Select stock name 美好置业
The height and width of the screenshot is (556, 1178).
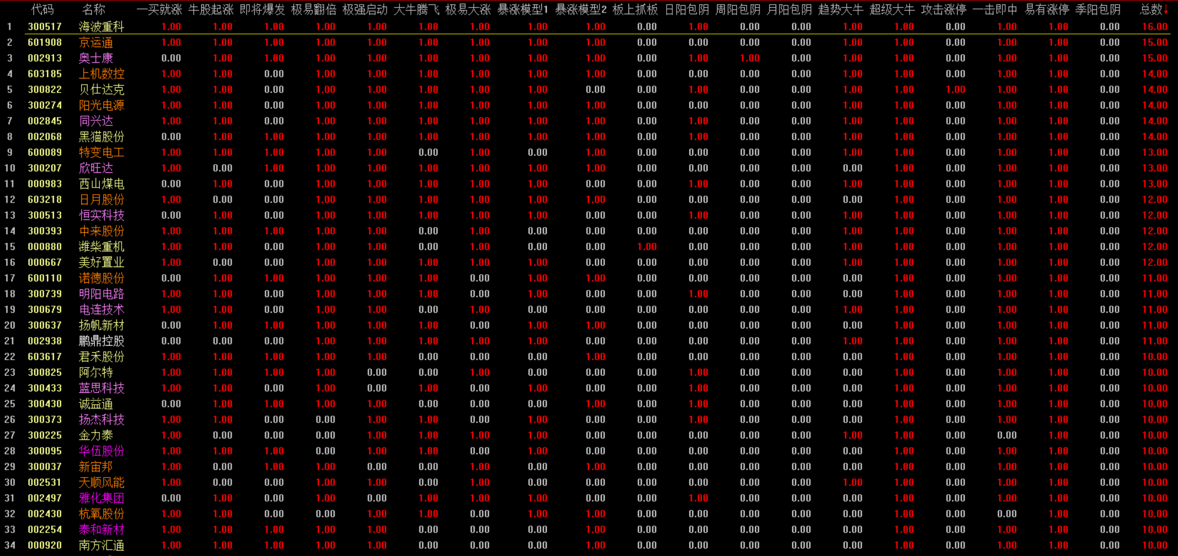pos(101,262)
